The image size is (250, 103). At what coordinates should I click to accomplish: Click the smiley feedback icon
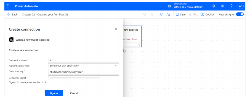(213, 6)
